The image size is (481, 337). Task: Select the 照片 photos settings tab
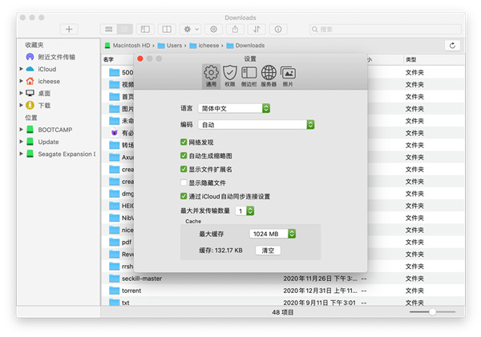(288, 75)
